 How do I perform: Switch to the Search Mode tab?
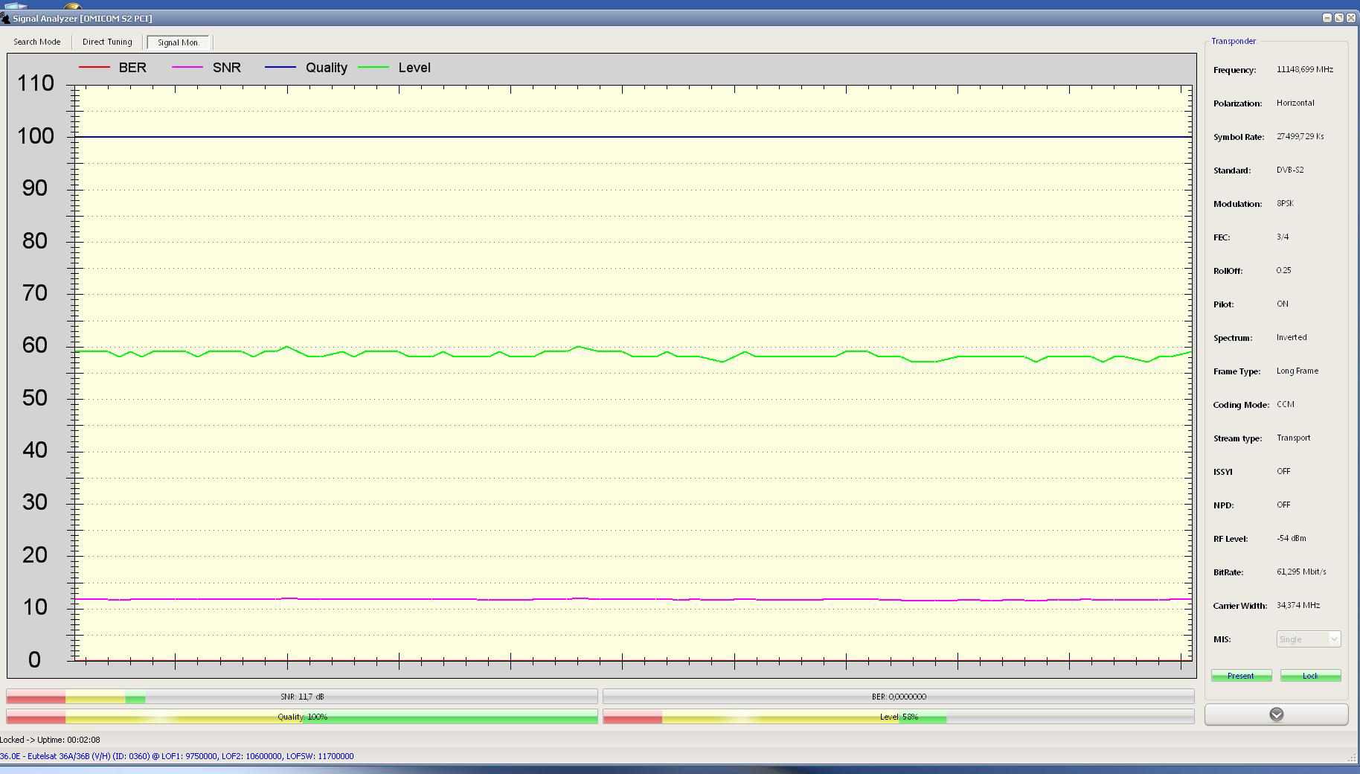pos(37,42)
